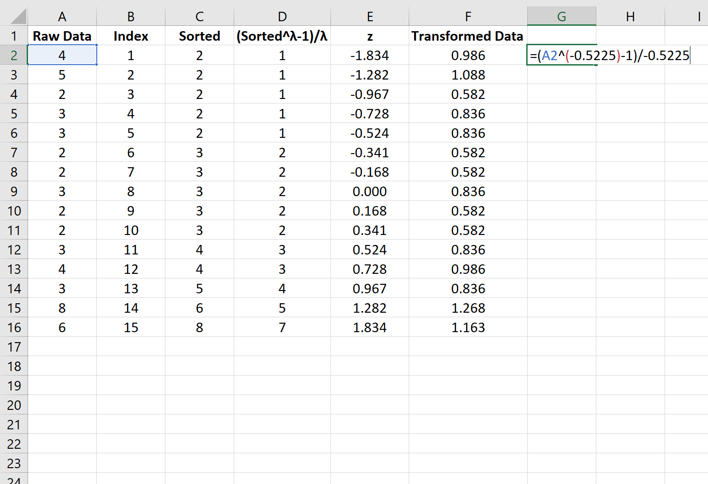The image size is (708, 484).
Task: Select column A header
Action: [x=62, y=17]
